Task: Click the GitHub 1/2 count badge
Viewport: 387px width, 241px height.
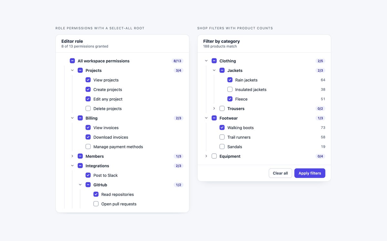Action: (178, 185)
